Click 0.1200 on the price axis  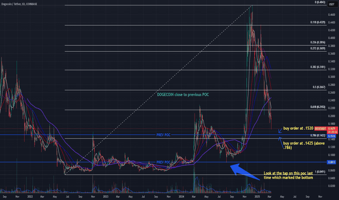click(x=331, y=147)
